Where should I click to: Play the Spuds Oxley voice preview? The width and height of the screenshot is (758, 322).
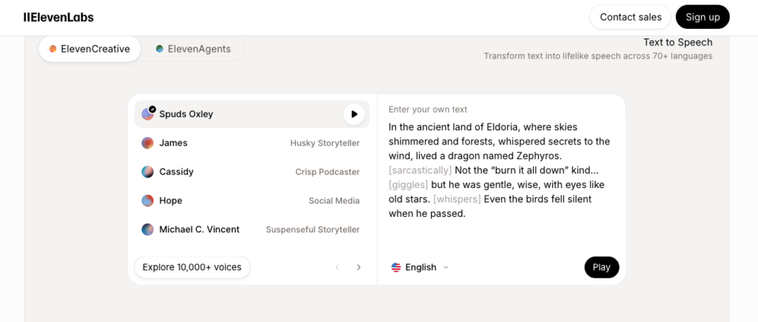[355, 114]
